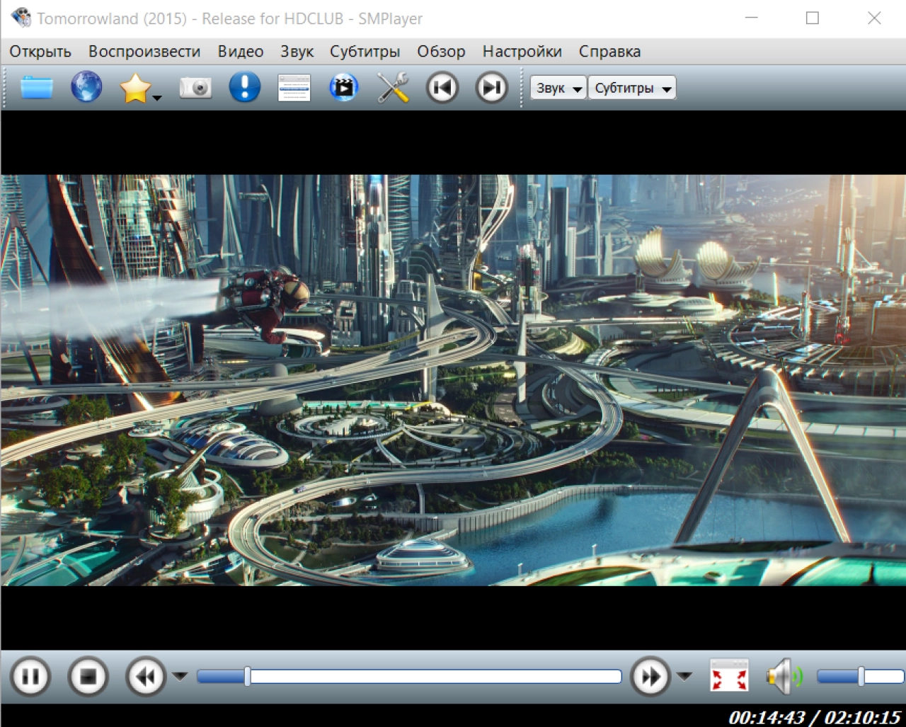The width and height of the screenshot is (906, 727).
Task: Expand the Субтитры subtitle track dropdown
Action: point(632,88)
